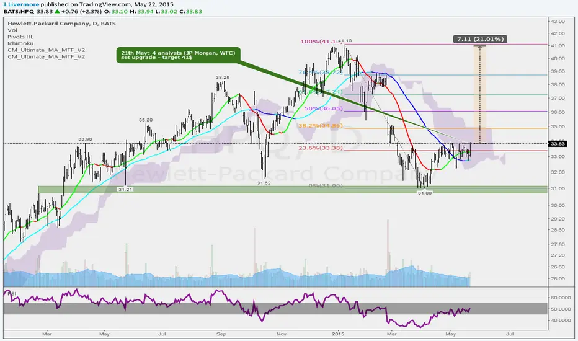Click the Vol indicator label
This screenshot has width=578, height=341.
[x=12, y=30]
